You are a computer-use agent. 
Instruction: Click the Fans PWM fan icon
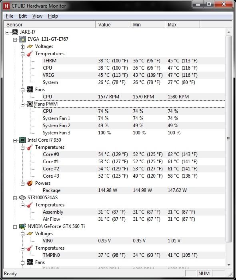coord(30,104)
